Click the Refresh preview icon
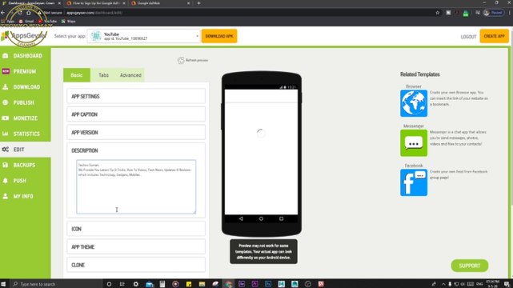Image resolution: width=513 pixels, height=288 pixels. click(181, 60)
